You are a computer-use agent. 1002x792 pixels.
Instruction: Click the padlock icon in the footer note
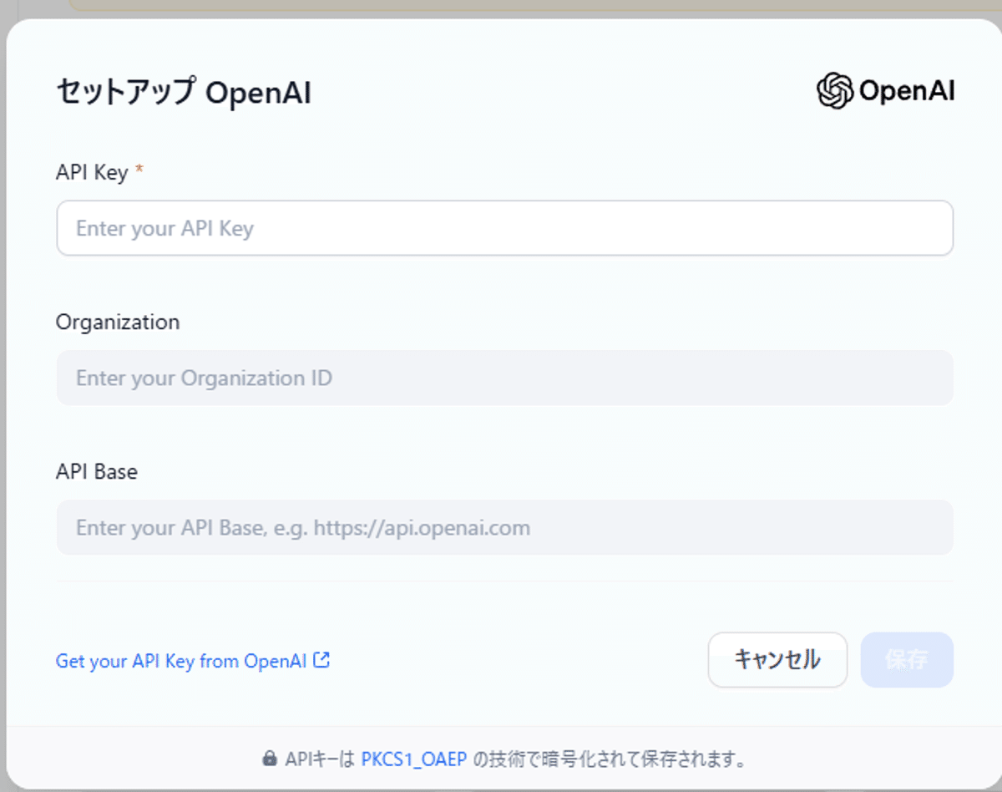pyautogui.click(x=269, y=758)
